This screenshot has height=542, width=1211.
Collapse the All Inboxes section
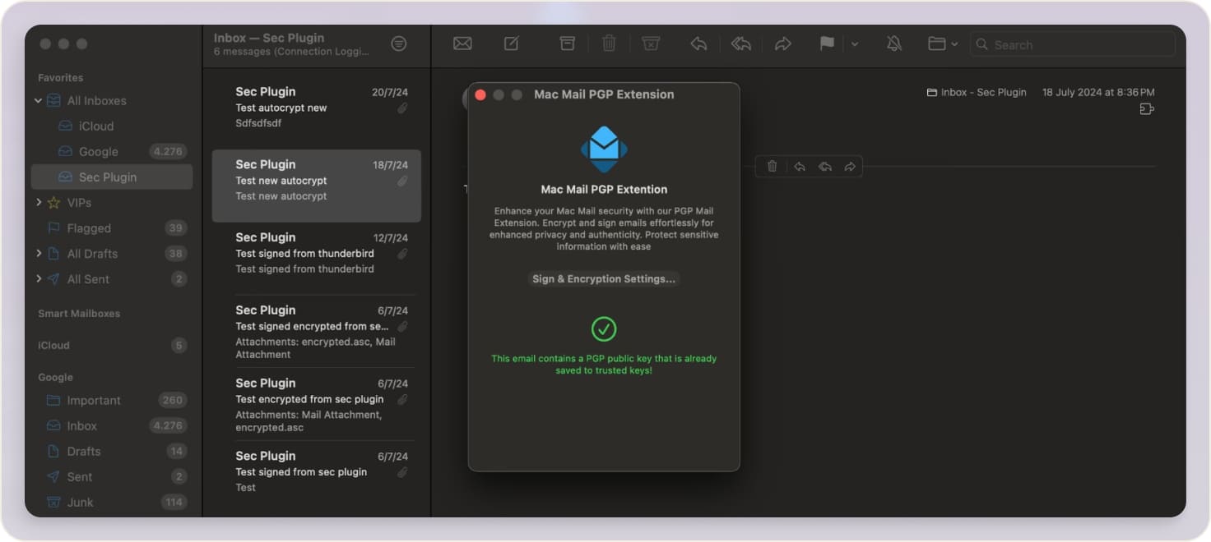pyautogui.click(x=38, y=100)
